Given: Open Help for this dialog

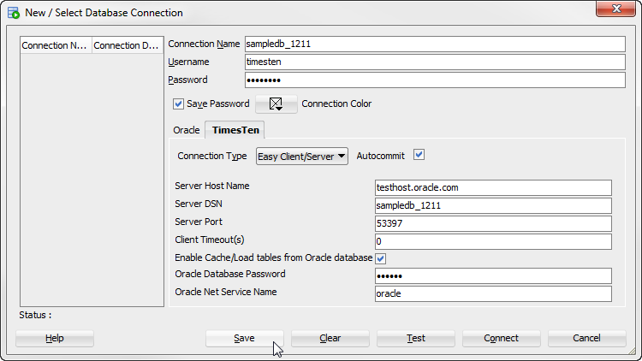Looking at the screenshot, I should [55, 339].
